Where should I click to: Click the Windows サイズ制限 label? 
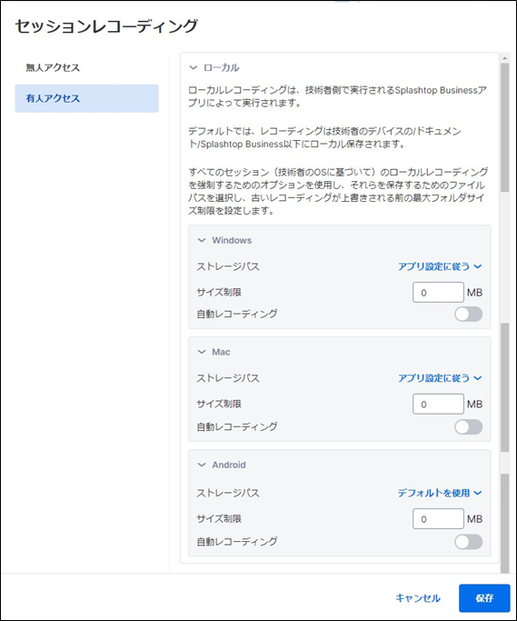tap(219, 292)
